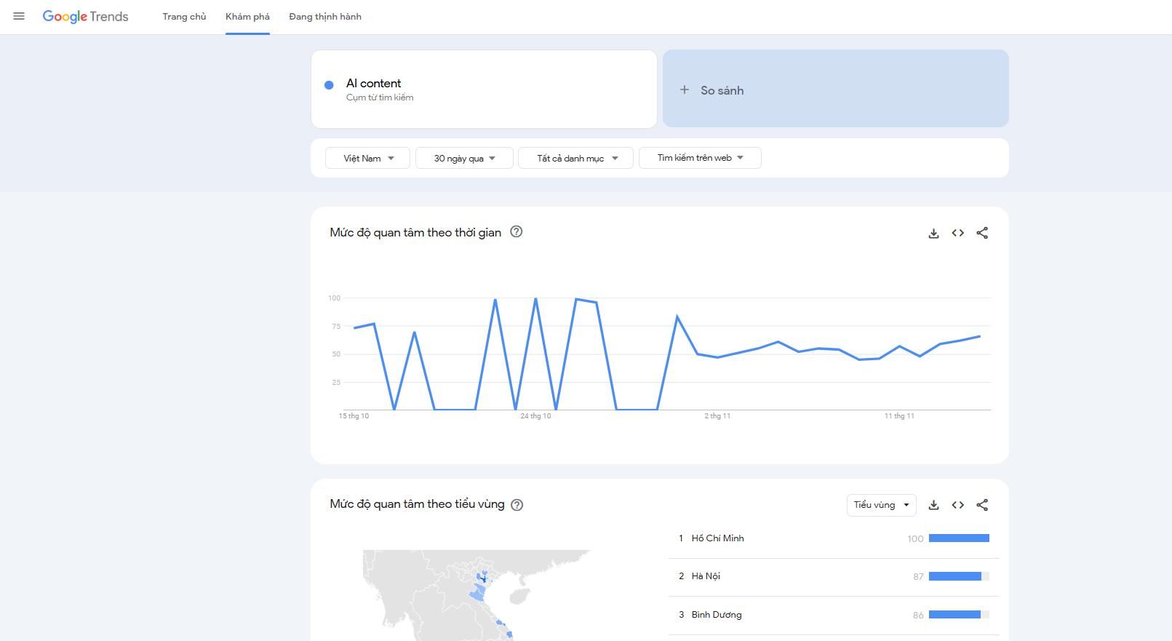
Task: Select Hồ Chí Minh in the region list
Action: 717,538
